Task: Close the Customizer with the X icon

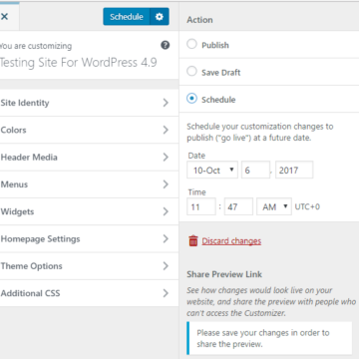Action: click(x=5, y=17)
